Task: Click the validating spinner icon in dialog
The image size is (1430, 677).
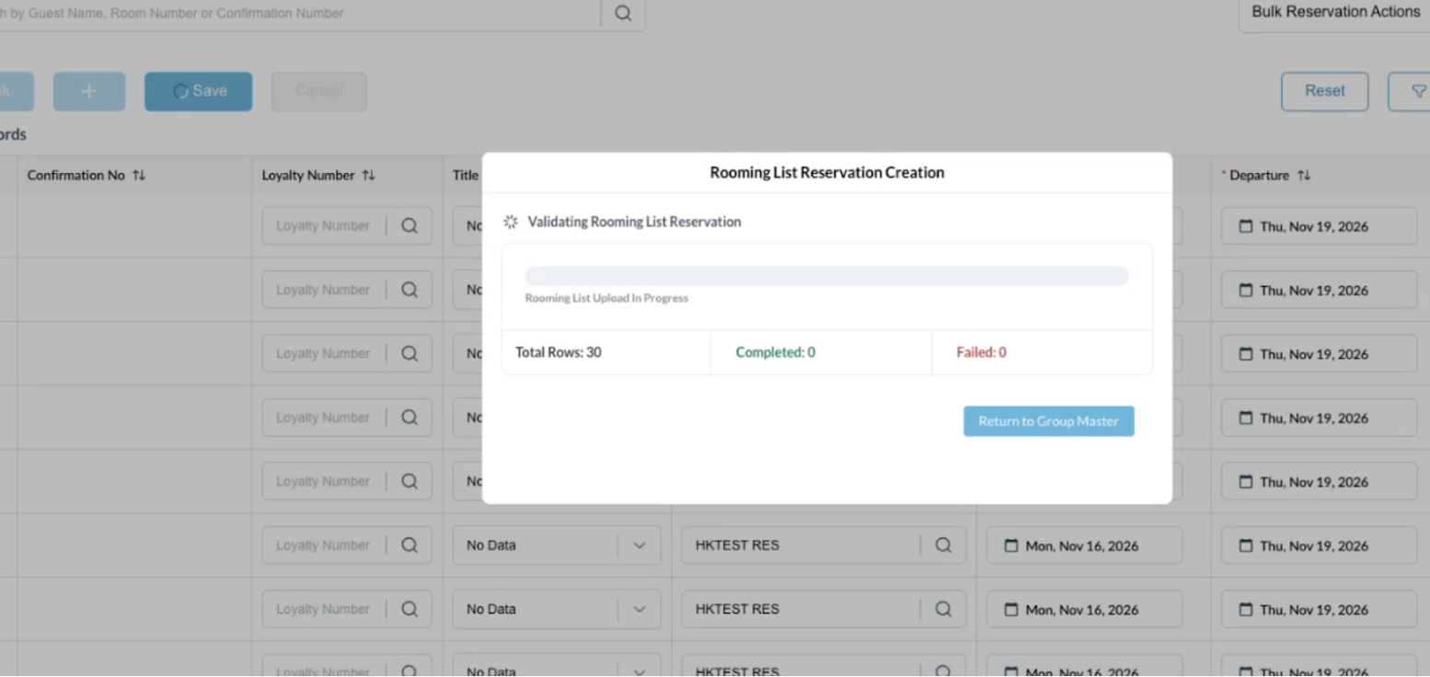Action: [511, 222]
